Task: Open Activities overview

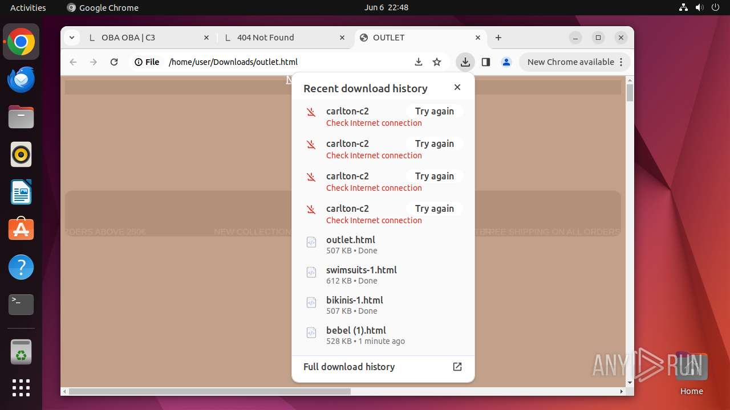Action: (28, 7)
